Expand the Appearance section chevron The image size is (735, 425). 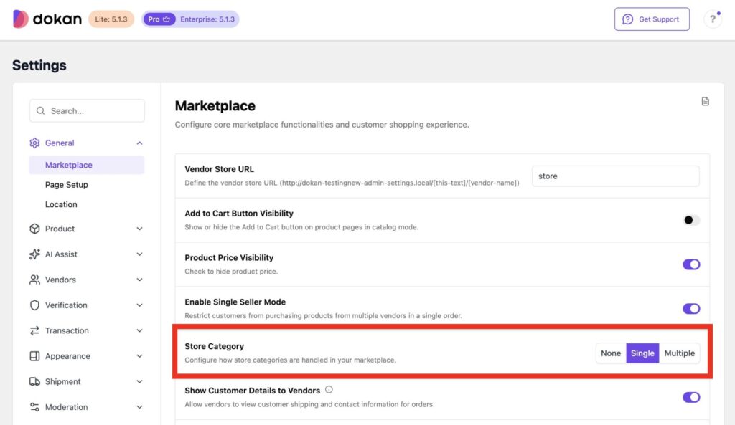point(140,356)
